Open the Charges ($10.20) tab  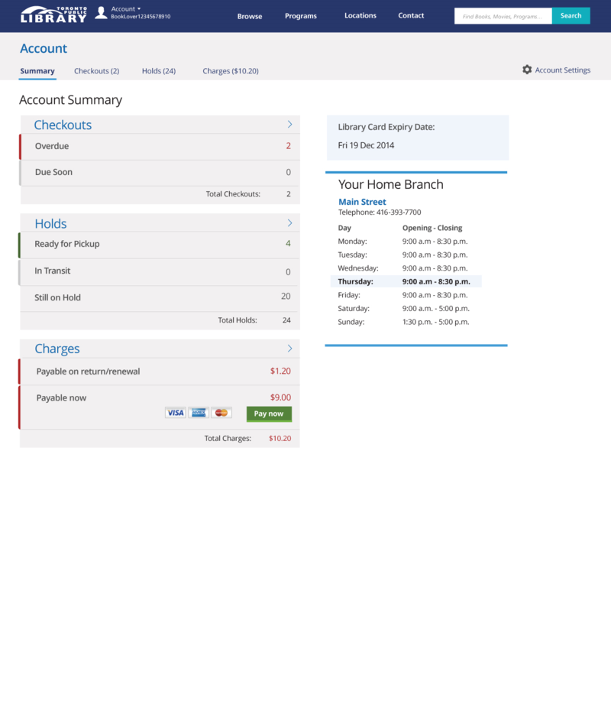click(231, 71)
